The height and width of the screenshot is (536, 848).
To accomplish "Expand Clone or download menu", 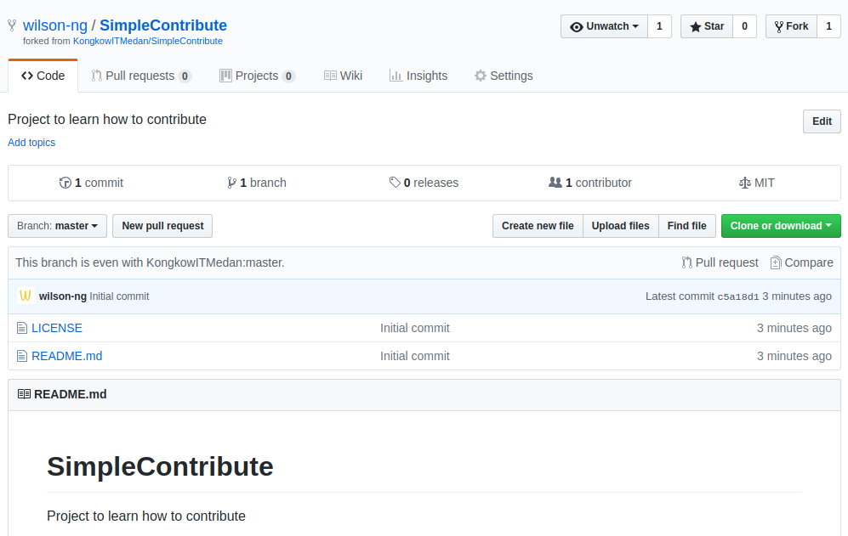I will click(x=781, y=226).
